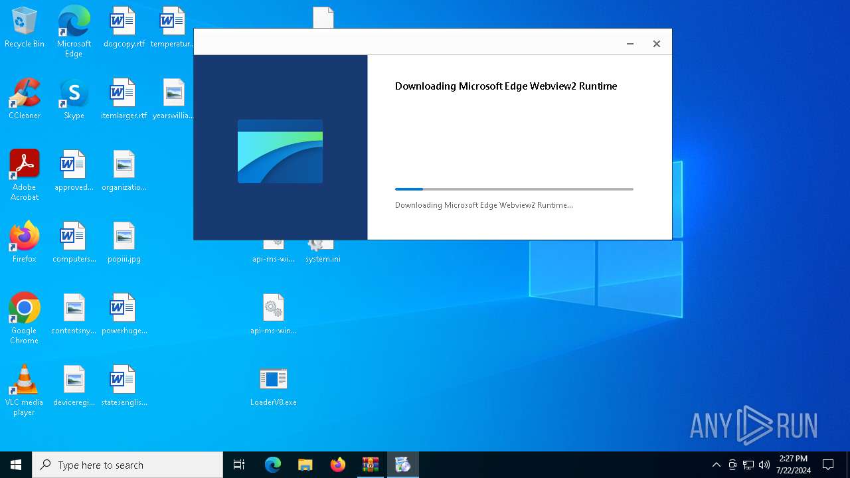Open File Explorer from the taskbar
This screenshot has width=850, height=478.
point(305,465)
